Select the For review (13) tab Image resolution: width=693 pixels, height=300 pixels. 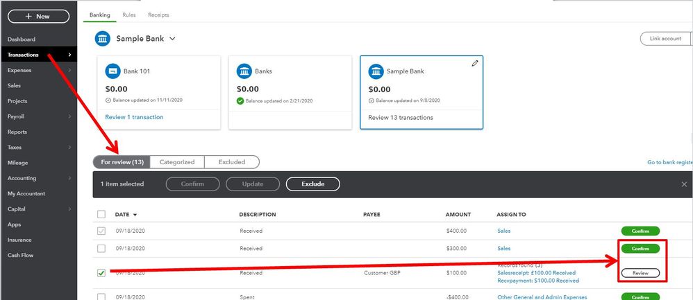point(122,162)
